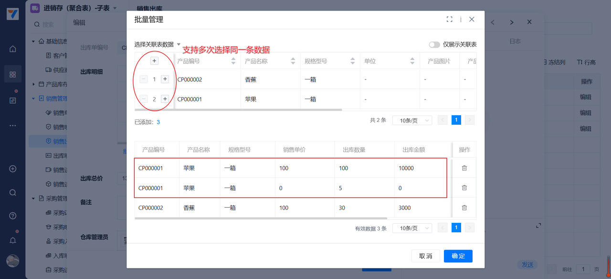Click 取消 button
This screenshot has height=279, width=611.
[x=425, y=256]
